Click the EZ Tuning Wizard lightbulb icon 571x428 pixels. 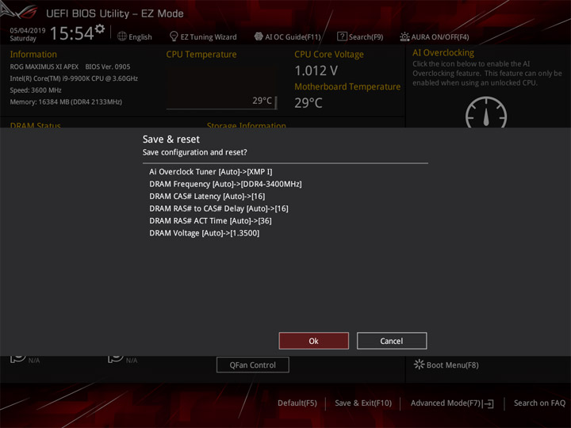174,36
